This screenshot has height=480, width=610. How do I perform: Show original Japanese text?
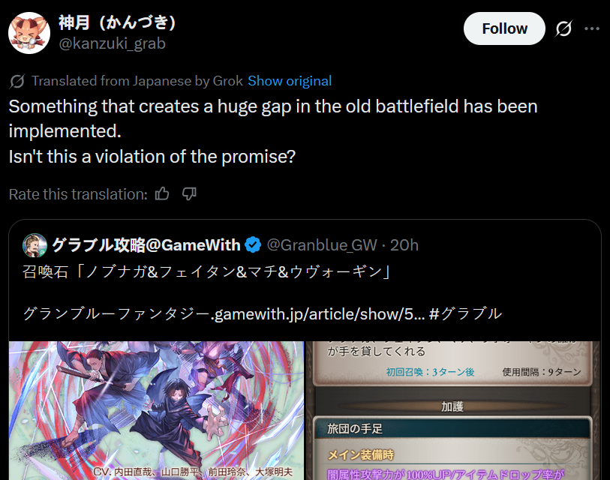[x=290, y=81]
